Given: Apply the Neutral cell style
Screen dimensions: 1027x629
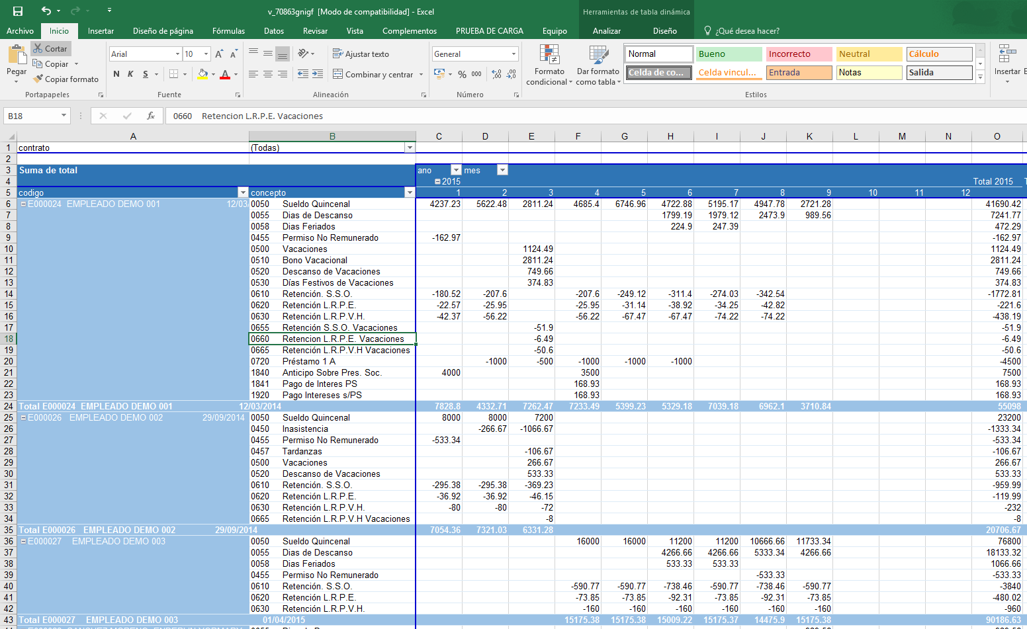Looking at the screenshot, I should [869, 54].
